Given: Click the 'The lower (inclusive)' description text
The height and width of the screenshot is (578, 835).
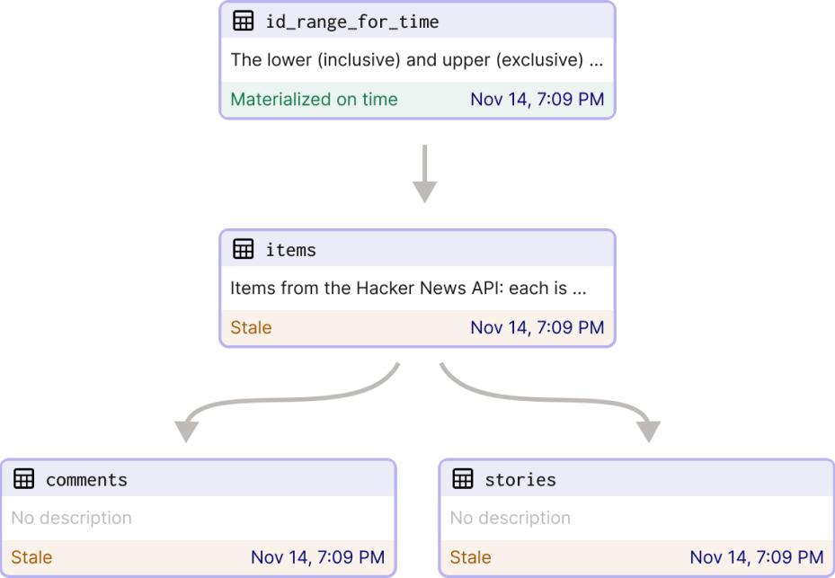Looking at the screenshot, I should point(416,59).
